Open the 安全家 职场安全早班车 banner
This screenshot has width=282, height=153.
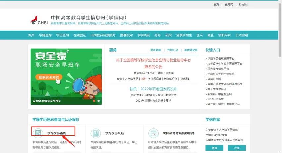(x=66, y=77)
